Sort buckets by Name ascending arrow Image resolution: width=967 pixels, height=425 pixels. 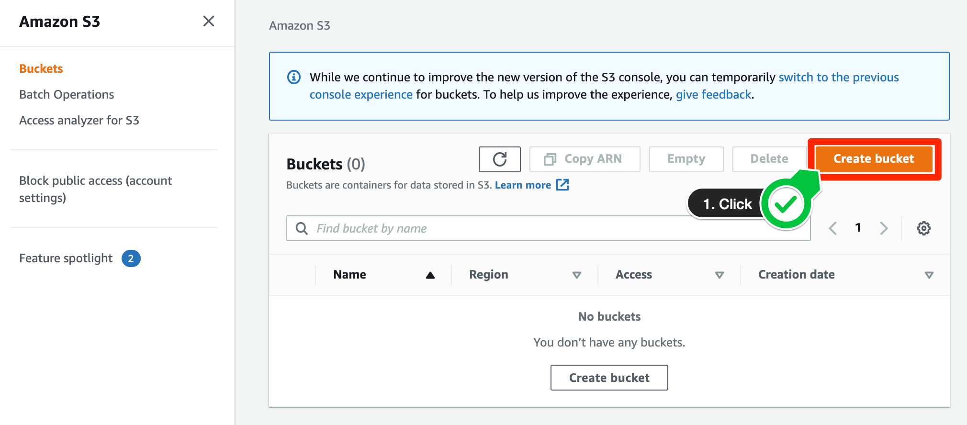430,275
